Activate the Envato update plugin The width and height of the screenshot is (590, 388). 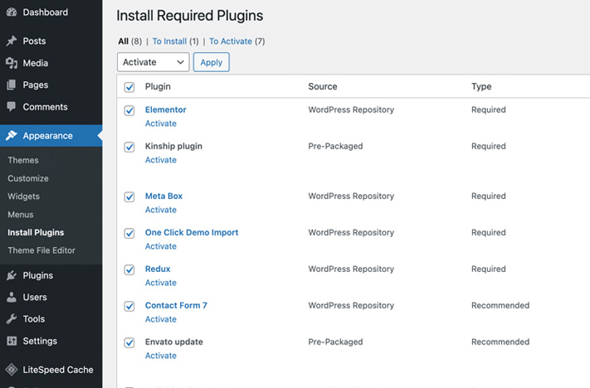pos(161,356)
